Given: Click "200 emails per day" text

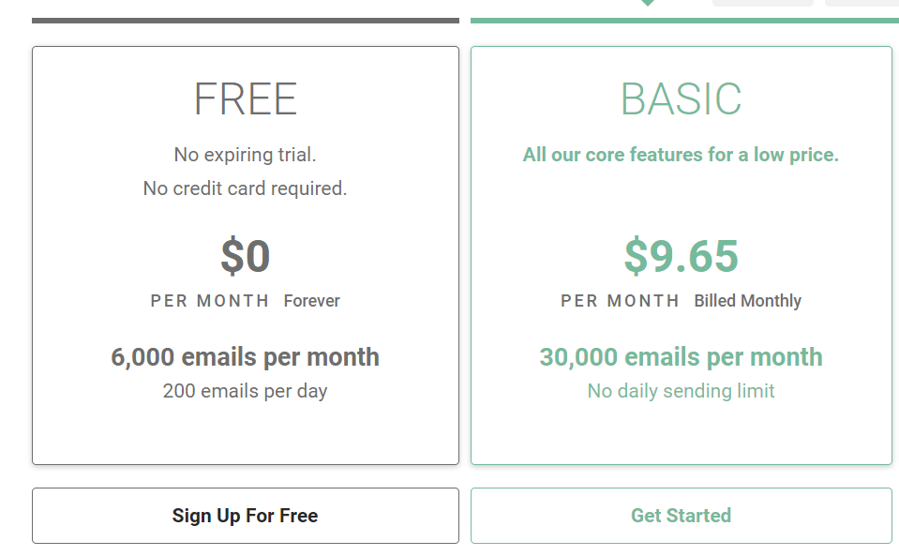Looking at the screenshot, I should pos(246,391).
